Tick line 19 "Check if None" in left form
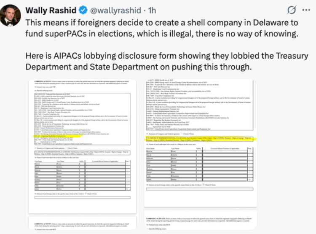 (86, 194)
